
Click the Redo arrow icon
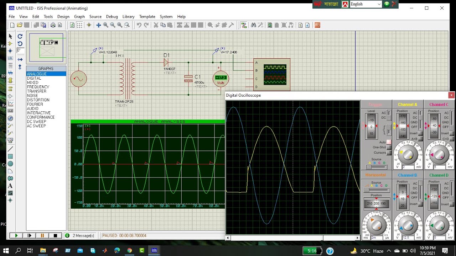pos(146,25)
